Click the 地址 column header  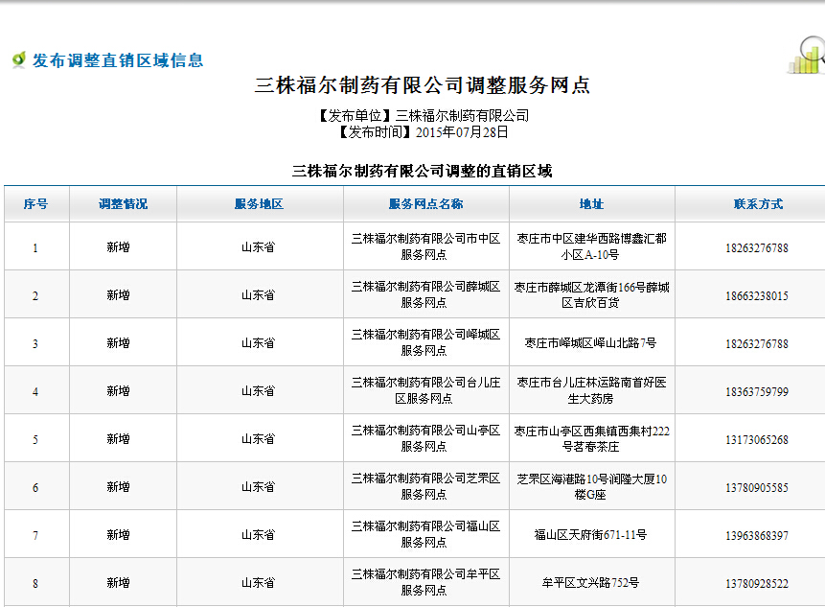click(x=591, y=203)
